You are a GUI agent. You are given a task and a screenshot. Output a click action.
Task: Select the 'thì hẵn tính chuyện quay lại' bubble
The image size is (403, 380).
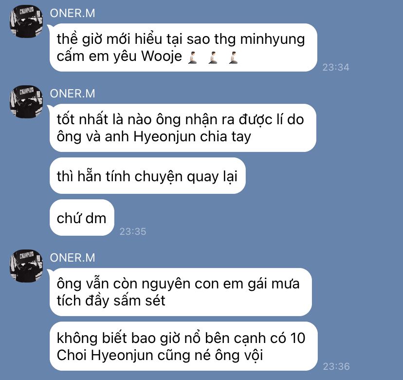[147, 176]
